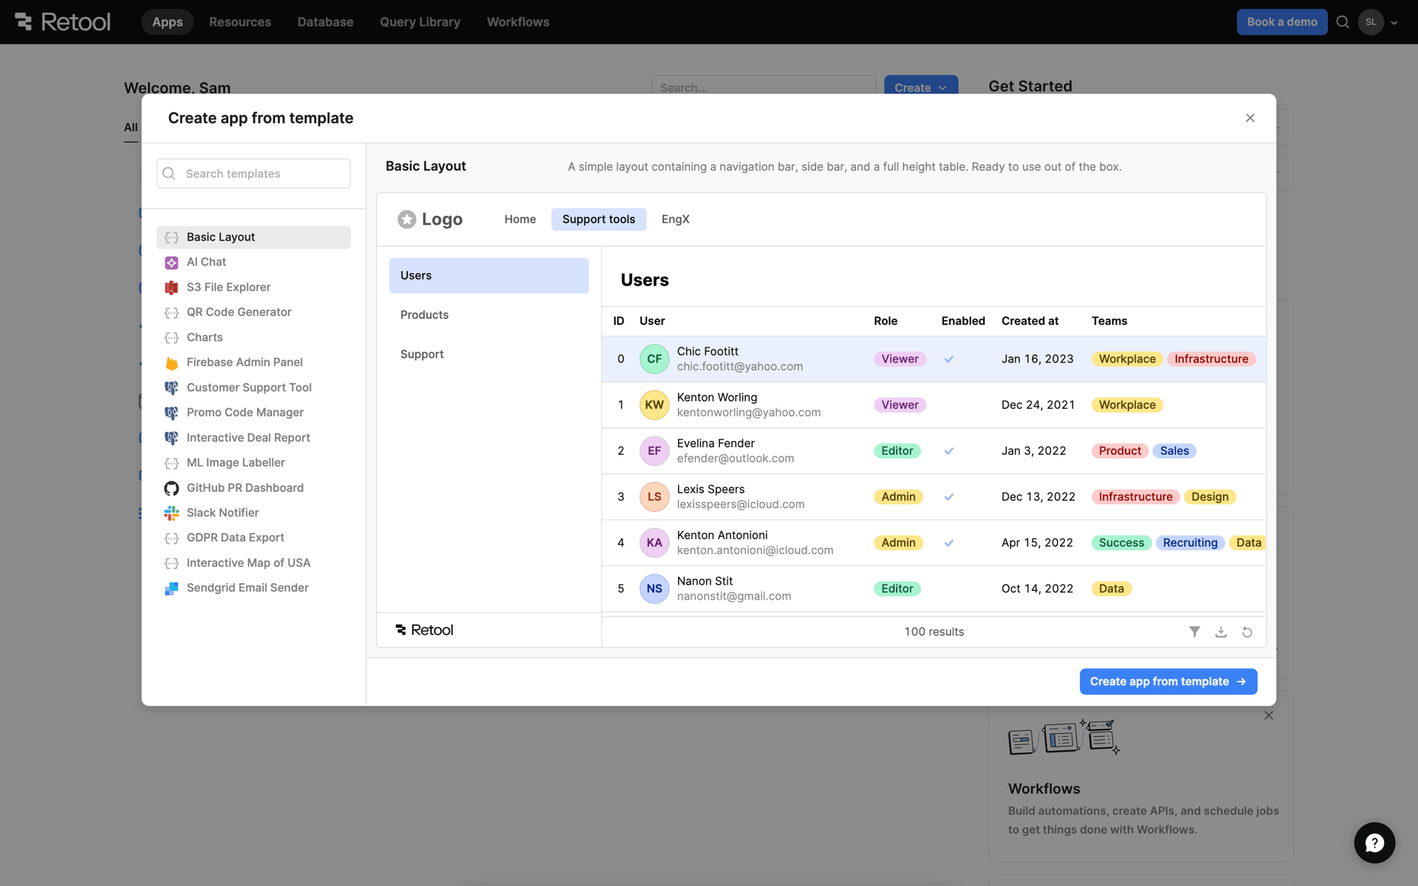Click the Customer Support Tool Postgres icon

pos(171,388)
